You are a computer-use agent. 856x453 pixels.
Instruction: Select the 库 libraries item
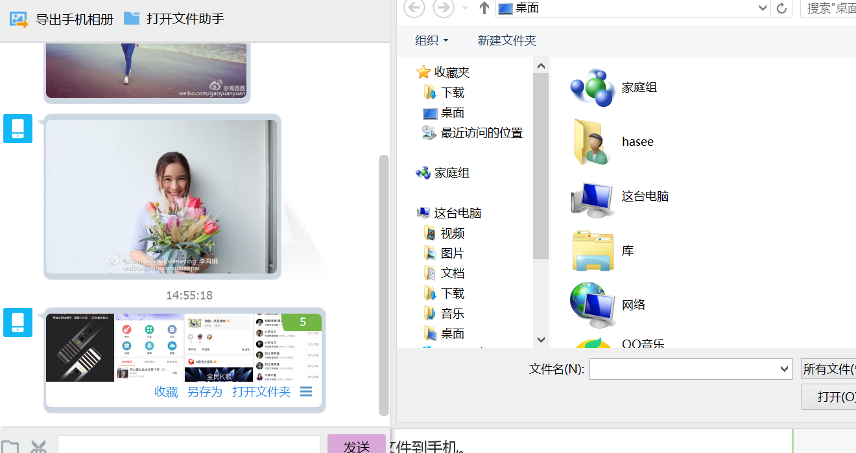602,251
